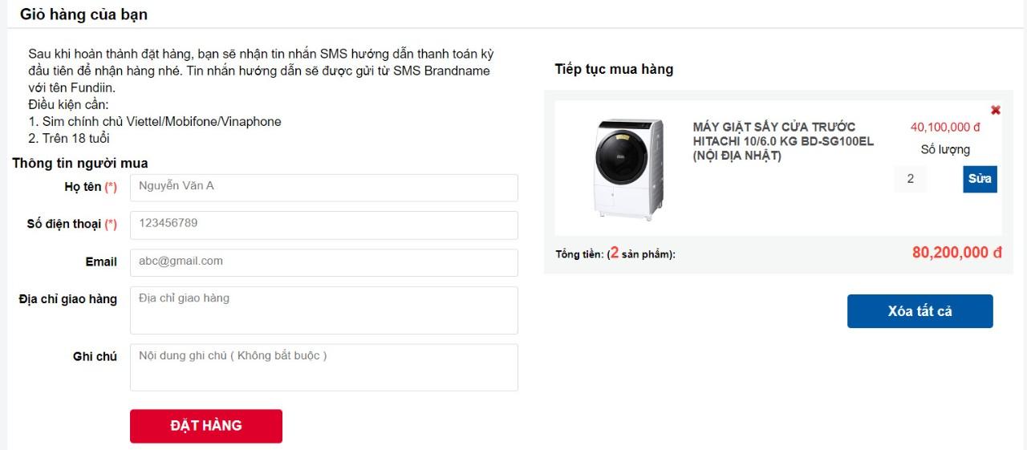
Task: Click the Ghi chú note textarea
Action: [324, 367]
